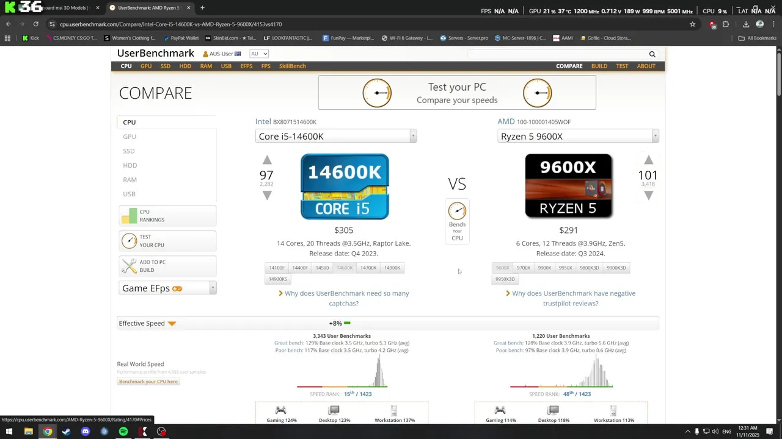
Task: Select the 14900KS variant chip
Action: 277,279
